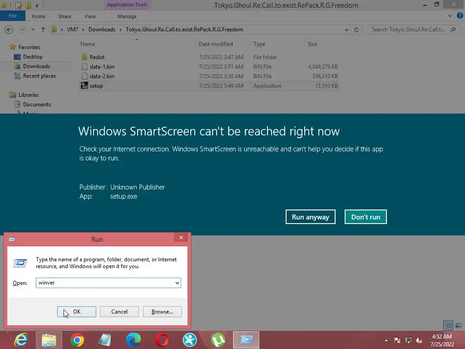
Task: Go up one folder level
Action: [43, 30]
